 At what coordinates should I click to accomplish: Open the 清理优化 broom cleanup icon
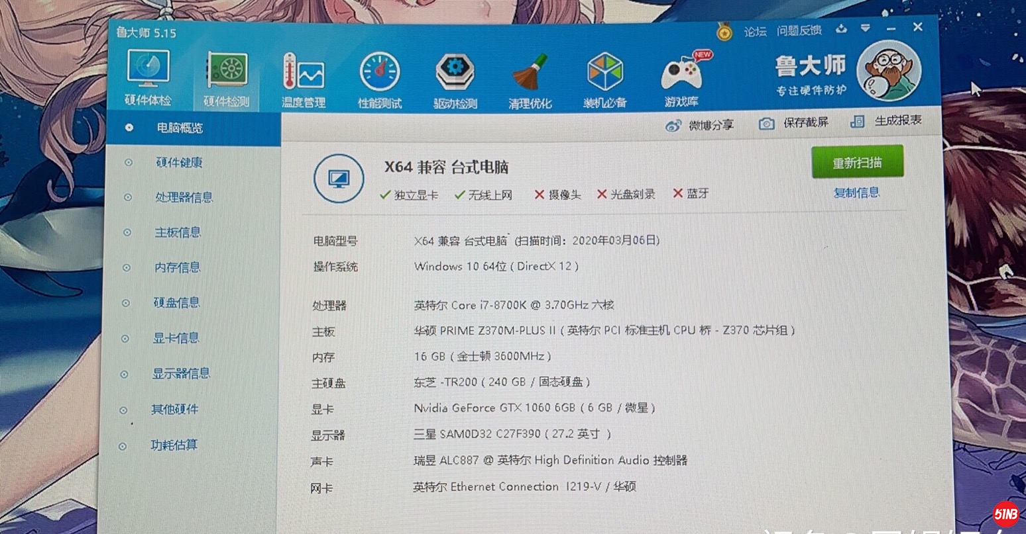[530, 81]
